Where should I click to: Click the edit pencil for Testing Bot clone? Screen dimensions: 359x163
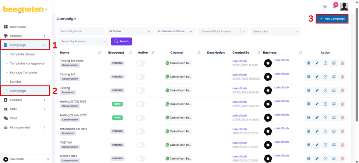[317, 63]
